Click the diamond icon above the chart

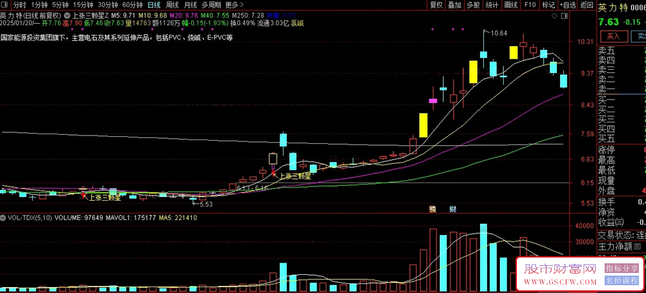[554, 15]
